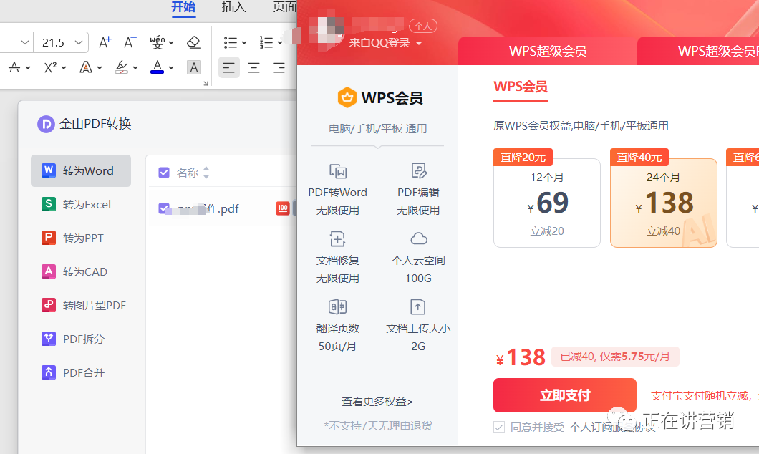Screen dimensions: 759x454
Task: Click the WPS会员 crown icon
Action: point(347,97)
